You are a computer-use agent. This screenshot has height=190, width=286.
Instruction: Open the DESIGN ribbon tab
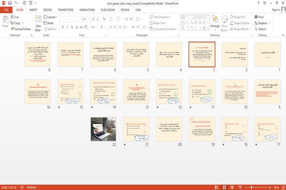click(x=48, y=10)
